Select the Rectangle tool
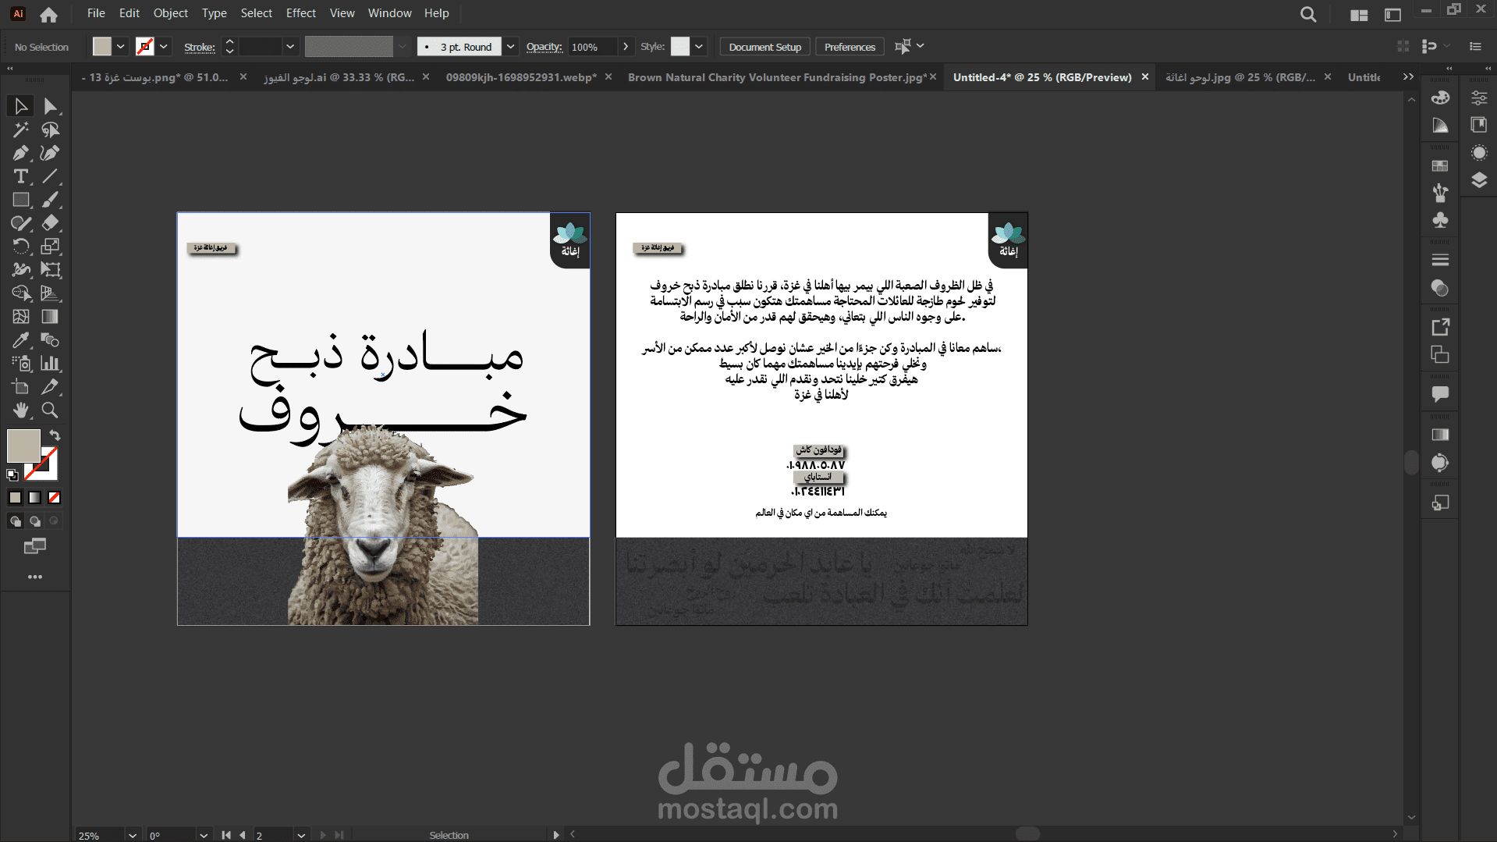Viewport: 1497px width, 842px height. point(21,200)
